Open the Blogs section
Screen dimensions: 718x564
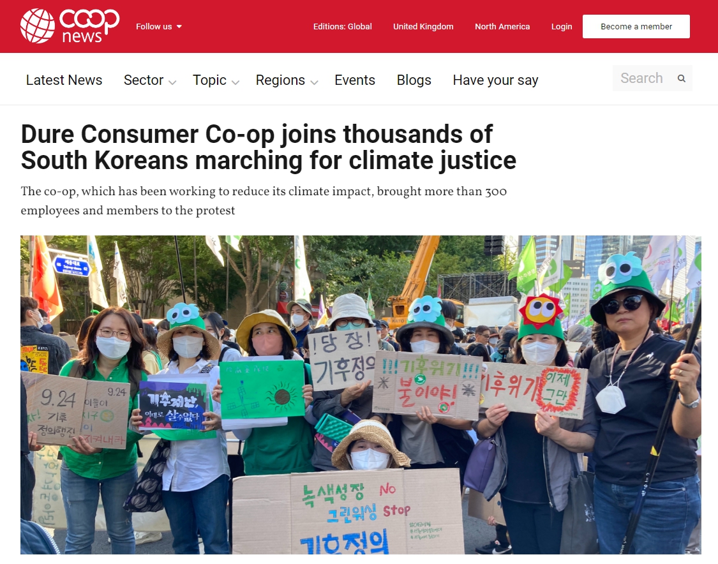tap(414, 80)
